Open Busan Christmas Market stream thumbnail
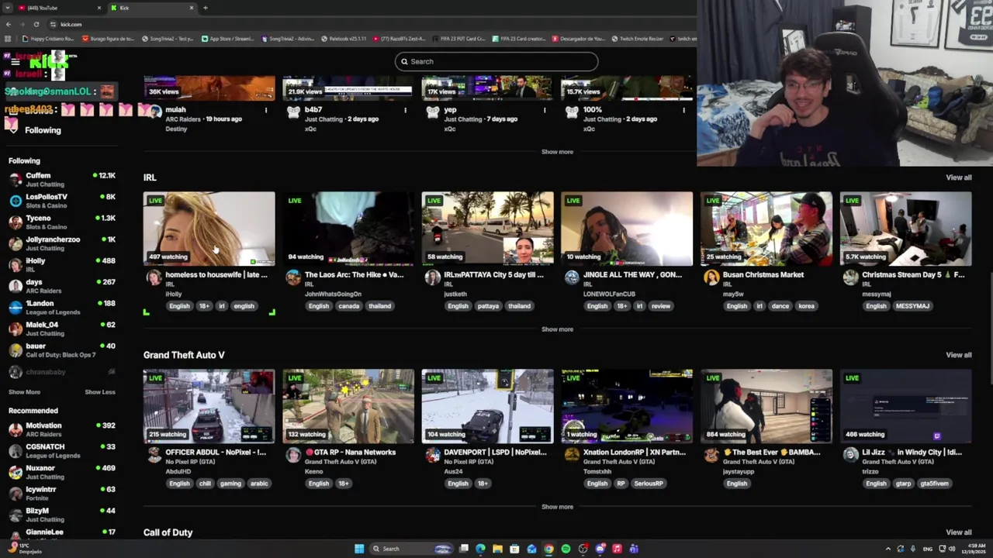Screen dimensions: 993x558 coord(766,229)
